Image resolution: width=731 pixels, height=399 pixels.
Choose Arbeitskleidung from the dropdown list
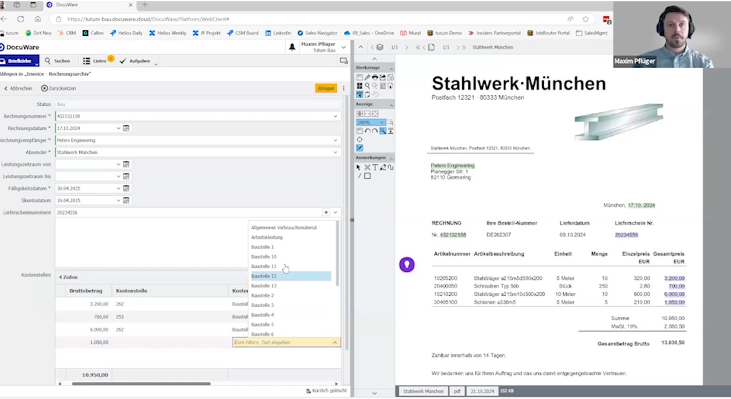[x=267, y=237]
